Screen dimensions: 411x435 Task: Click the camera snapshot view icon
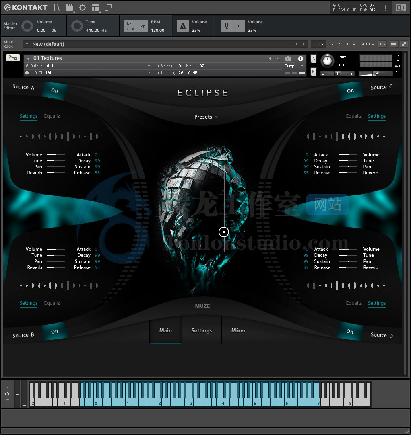[x=289, y=59]
